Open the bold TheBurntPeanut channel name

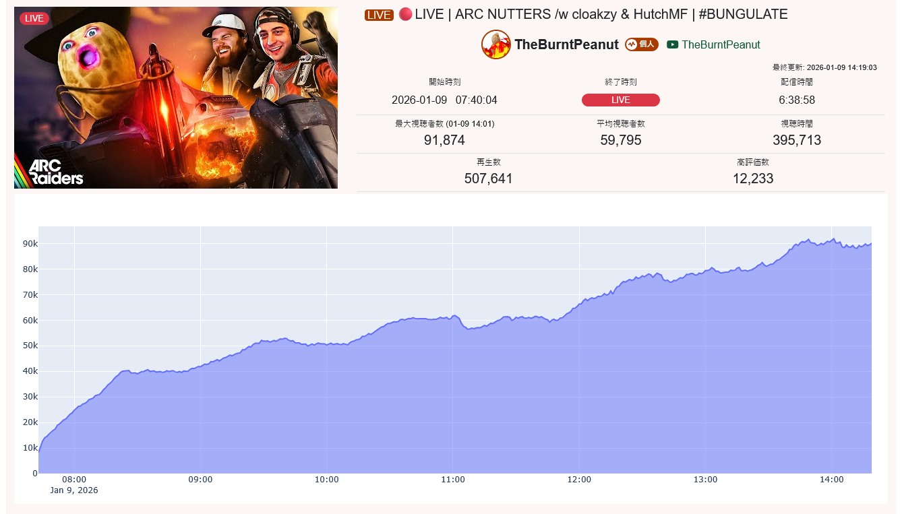tap(566, 44)
